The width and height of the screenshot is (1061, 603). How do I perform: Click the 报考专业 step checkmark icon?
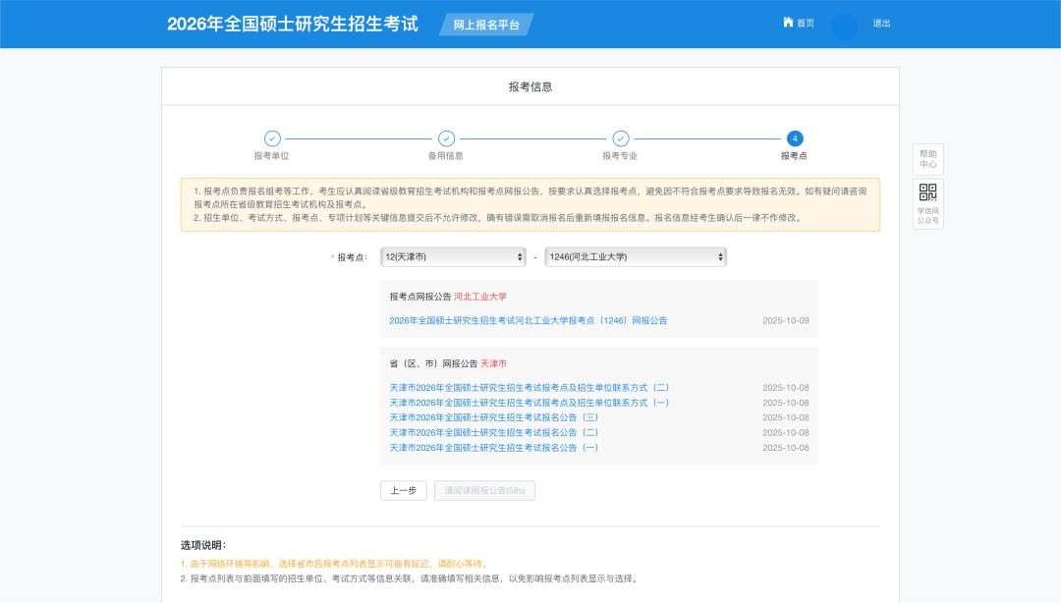coord(620,138)
